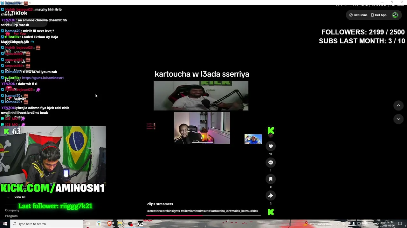Click the #creatorsearchinsights hashtag
Screen dimensions: 407x228
(x=163, y=211)
